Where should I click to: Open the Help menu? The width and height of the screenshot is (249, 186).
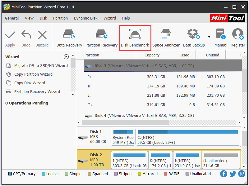pos(126,18)
